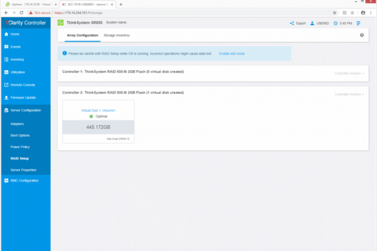
Task: Go to Home in sidebar
Action: coord(15,34)
